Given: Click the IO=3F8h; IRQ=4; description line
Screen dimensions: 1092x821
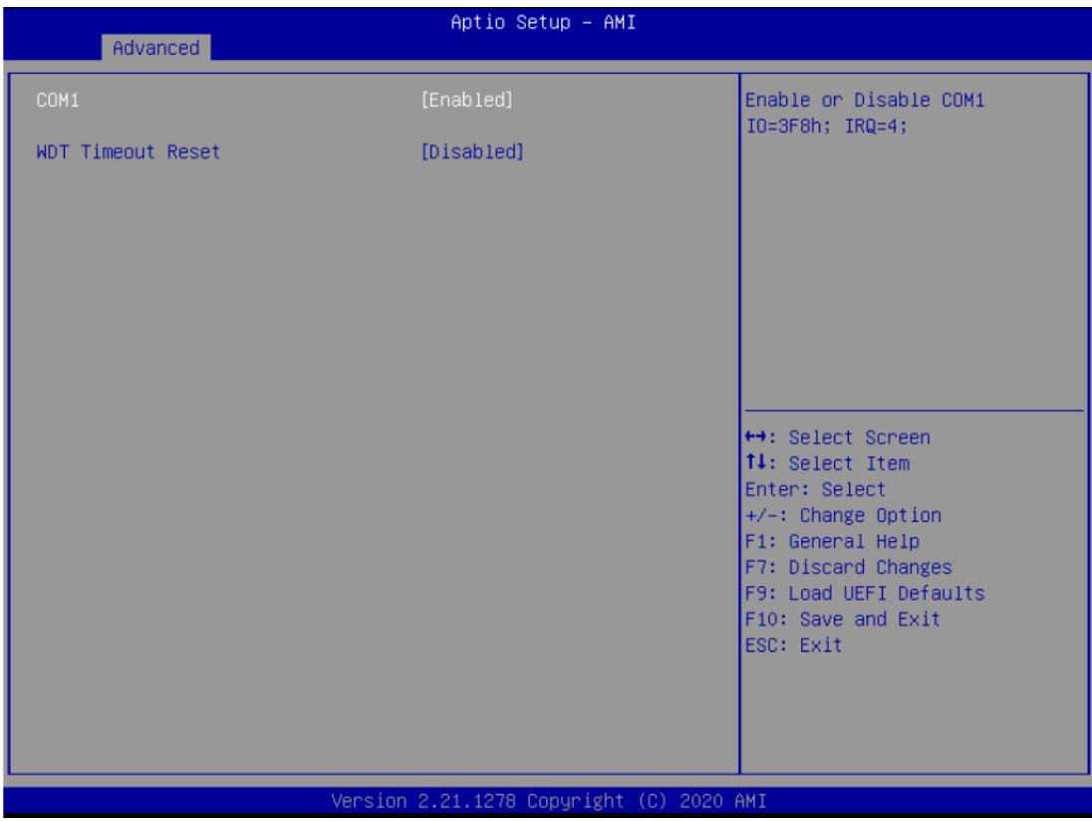Looking at the screenshot, I should point(827,127).
